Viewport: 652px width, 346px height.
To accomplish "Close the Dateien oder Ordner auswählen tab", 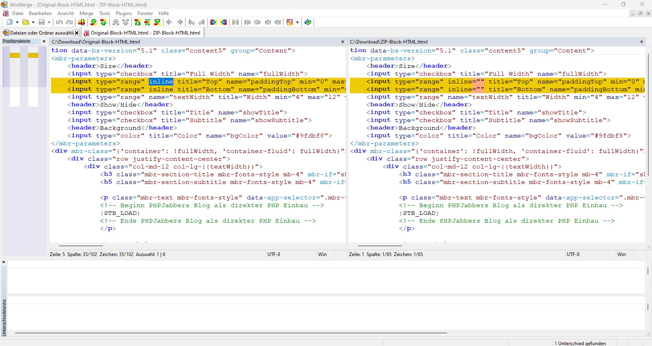I will 76,33.
